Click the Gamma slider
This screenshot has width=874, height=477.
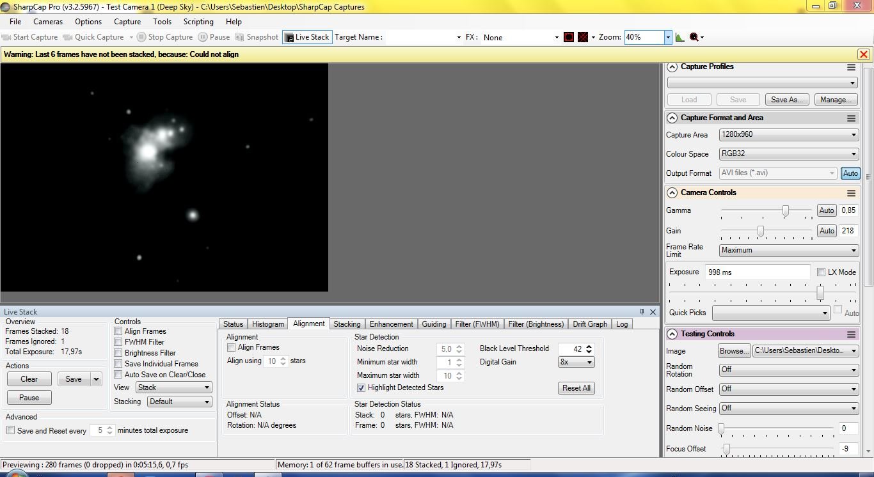767,211
